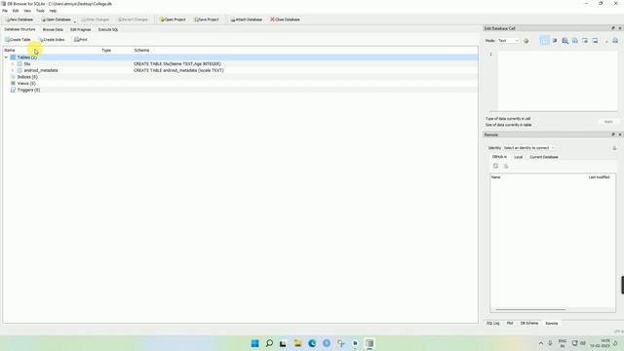This screenshot has width=624, height=351.
Task: Switch to the DB Schema bottom tab
Action: [x=529, y=323]
